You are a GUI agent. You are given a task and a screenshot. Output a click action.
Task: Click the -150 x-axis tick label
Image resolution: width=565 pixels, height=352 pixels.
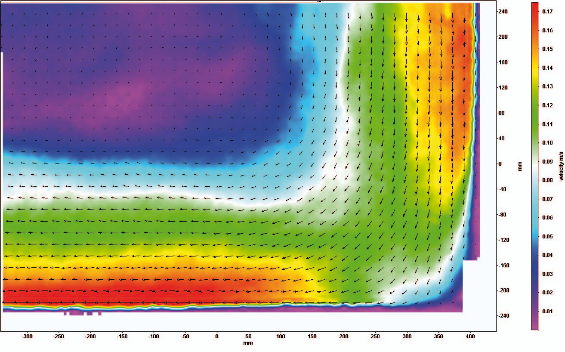tap(122, 337)
